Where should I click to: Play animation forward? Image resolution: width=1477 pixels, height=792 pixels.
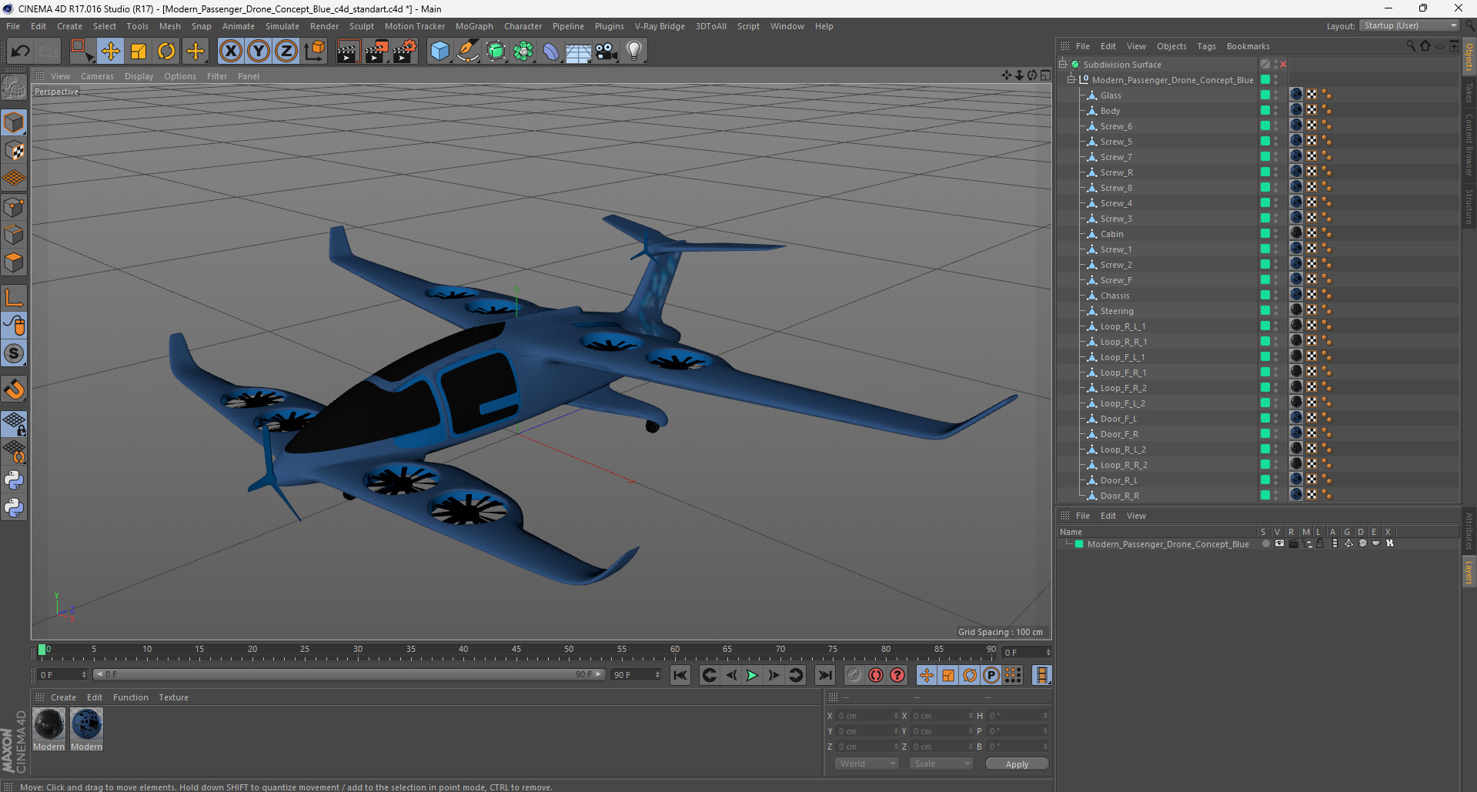click(752, 675)
